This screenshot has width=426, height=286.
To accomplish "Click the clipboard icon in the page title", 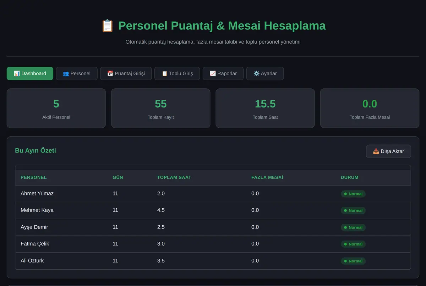I will [x=107, y=26].
